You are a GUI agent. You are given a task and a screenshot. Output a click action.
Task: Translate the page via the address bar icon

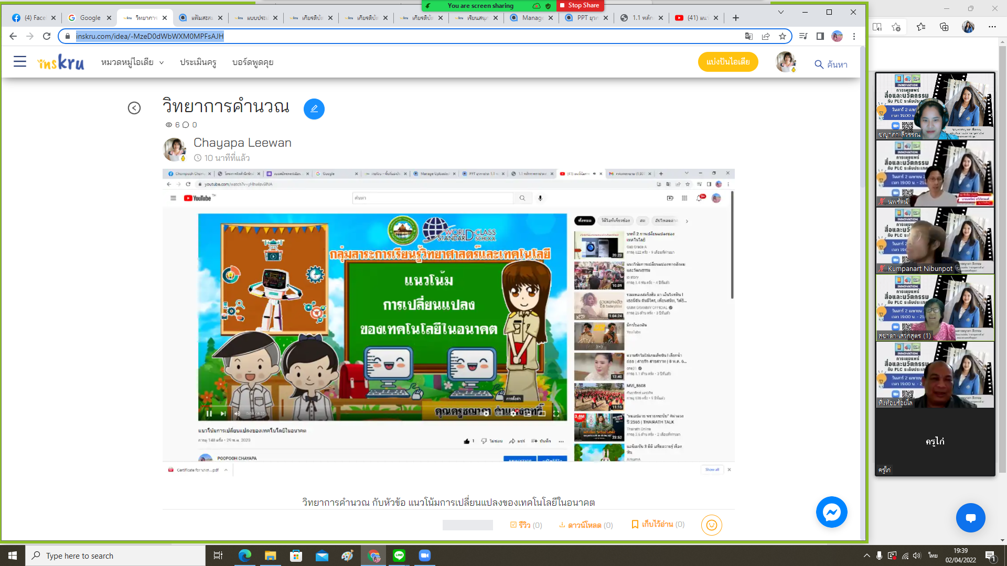[x=748, y=37]
